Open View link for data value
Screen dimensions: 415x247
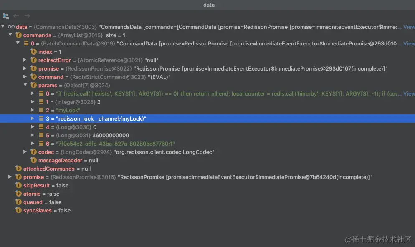coord(409,27)
